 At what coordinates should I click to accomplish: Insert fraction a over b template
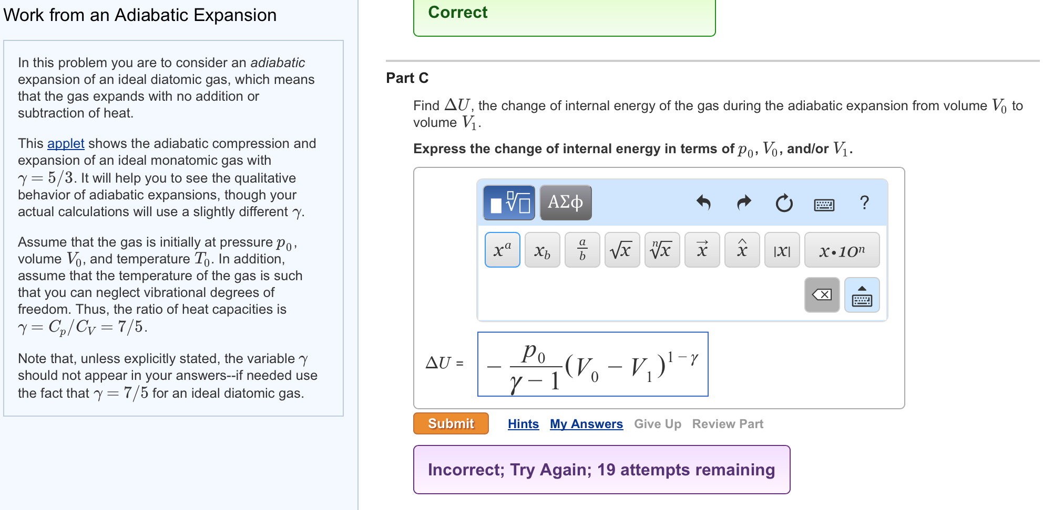coord(582,250)
